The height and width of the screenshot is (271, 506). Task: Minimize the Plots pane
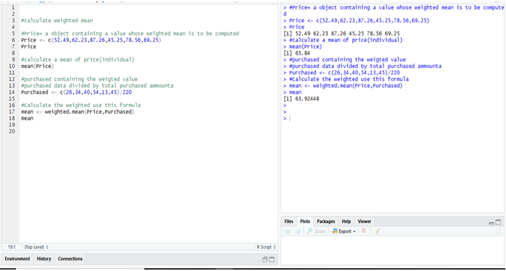pos(491,223)
